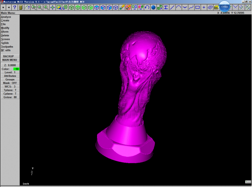Open the Solids menu
The height and width of the screenshot is (187, 252).
click(x=5, y=43)
